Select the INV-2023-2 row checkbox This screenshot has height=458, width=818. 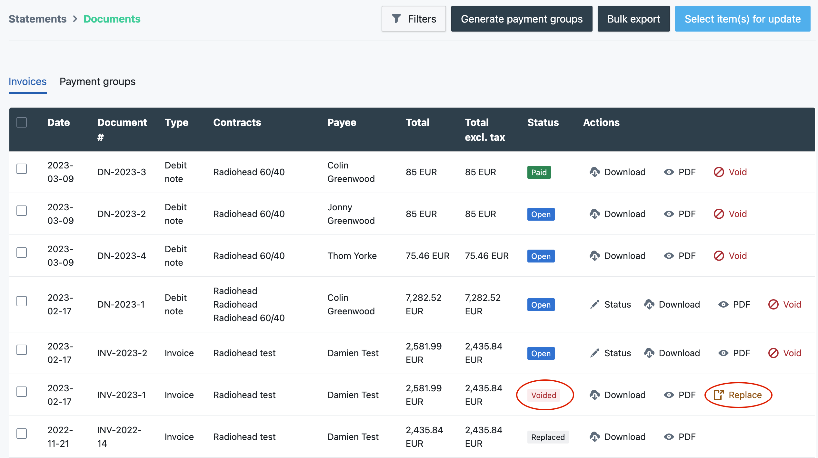pos(22,350)
